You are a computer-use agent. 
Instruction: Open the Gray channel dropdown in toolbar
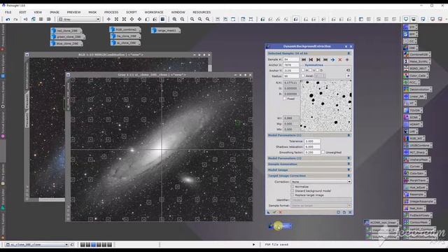tap(79, 19)
